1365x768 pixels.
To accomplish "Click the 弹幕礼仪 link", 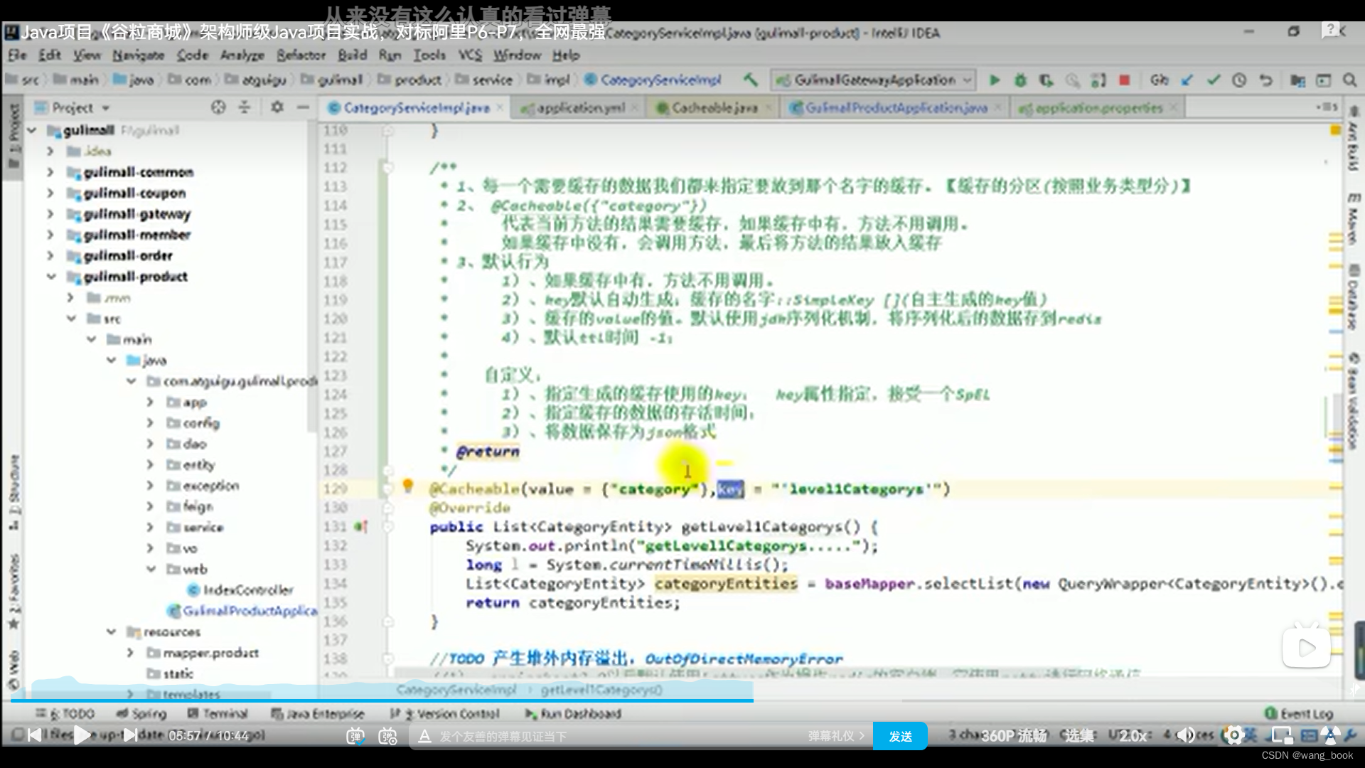I will [x=836, y=736].
